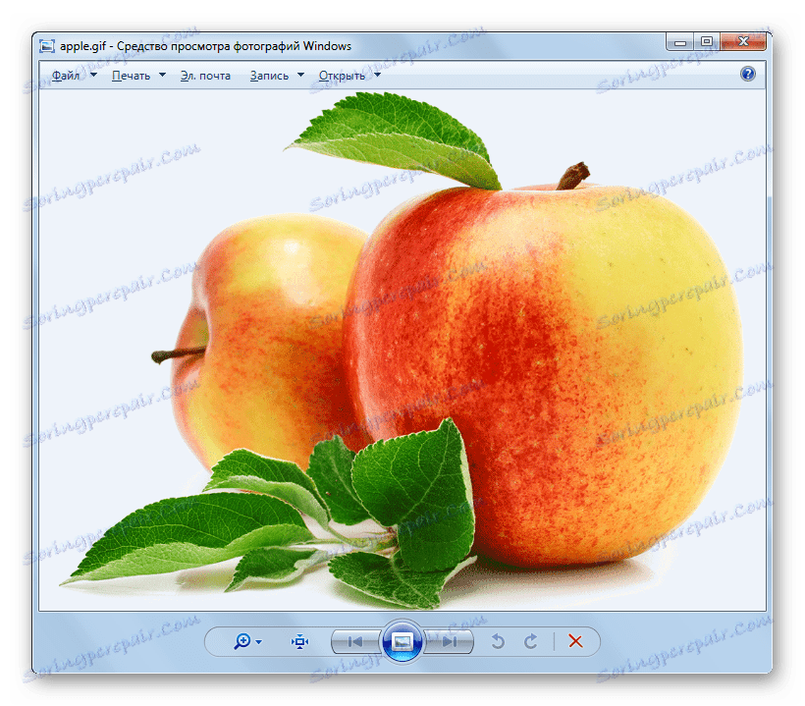This screenshot has height=706, width=805.
Task: Expand the Запись dropdown arrow
Action: [x=300, y=75]
